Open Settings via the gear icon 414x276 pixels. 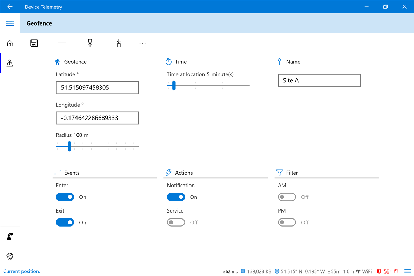click(x=10, y=256)
